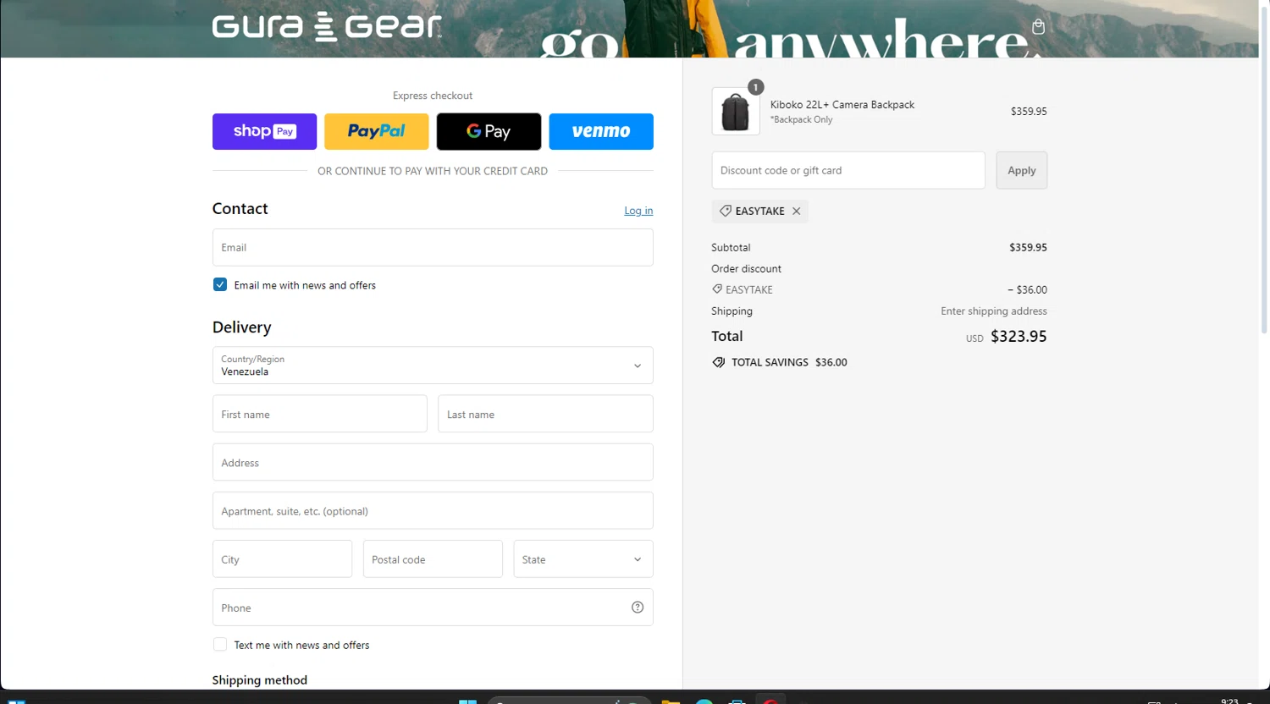Click the phone field help question icon
Image resolution: width=1270 pixels, height=704 pixels.
tap(638, 608)
